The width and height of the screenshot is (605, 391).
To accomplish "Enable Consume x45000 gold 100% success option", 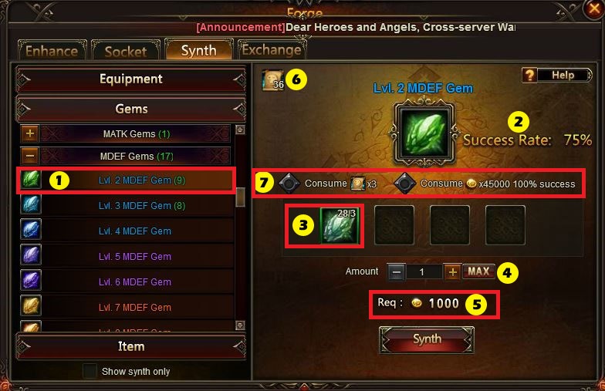I will click(404, 184).
